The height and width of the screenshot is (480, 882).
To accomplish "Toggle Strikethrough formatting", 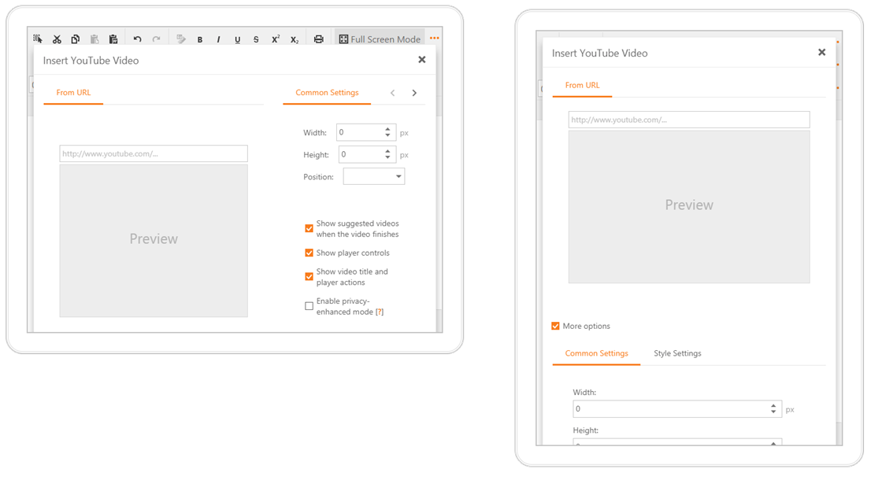I will point(256,40).
